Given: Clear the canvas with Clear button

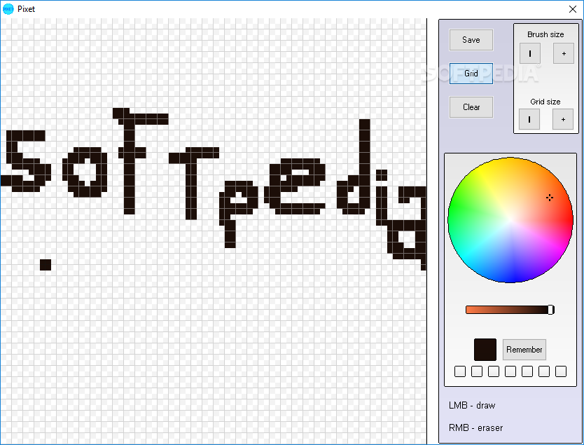Looking at the screenshot, I should [x=471, y=107].
